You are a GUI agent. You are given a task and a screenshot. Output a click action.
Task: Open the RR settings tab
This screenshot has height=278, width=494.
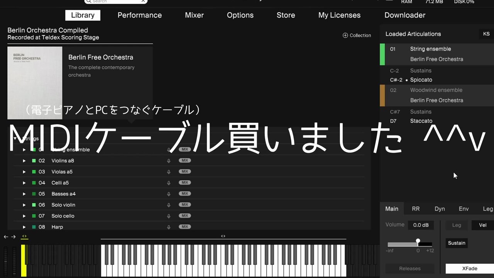coord(416,208)
